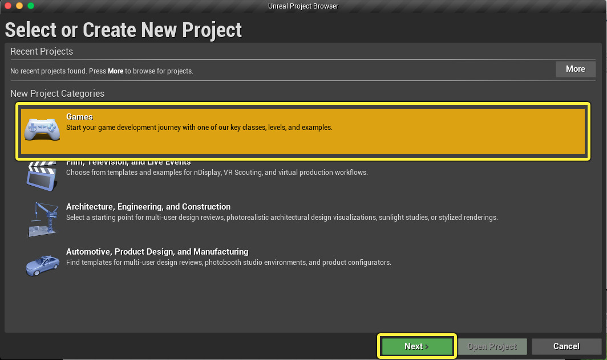Cancel the project browser dialog
The width and height of the screenshot is (607, 360).
566,346
